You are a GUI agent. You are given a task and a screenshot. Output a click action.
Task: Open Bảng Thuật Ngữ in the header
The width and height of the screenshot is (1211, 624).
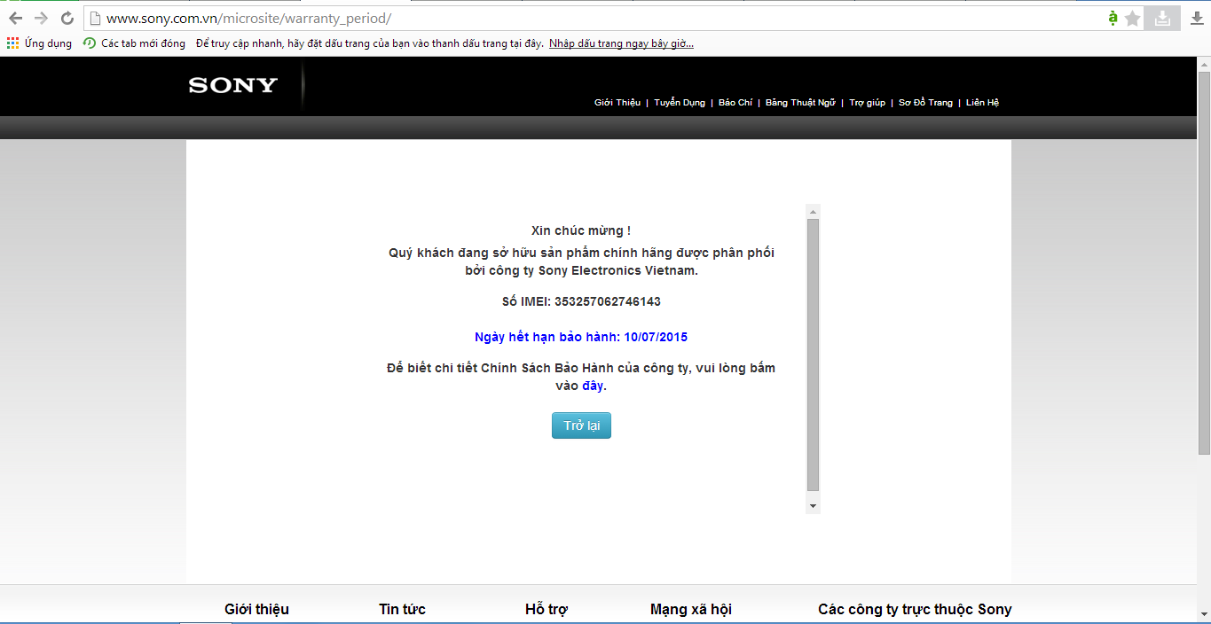[x=800, y=103]
